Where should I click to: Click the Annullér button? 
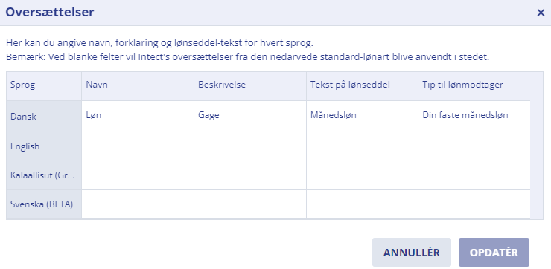(x=412, y=253)
